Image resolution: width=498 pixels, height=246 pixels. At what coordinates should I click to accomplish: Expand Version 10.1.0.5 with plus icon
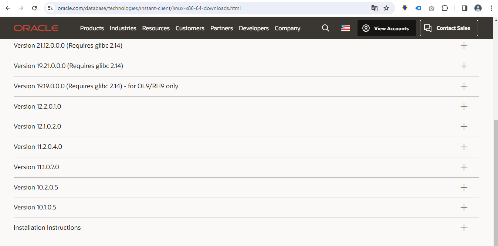coord(464,208)
